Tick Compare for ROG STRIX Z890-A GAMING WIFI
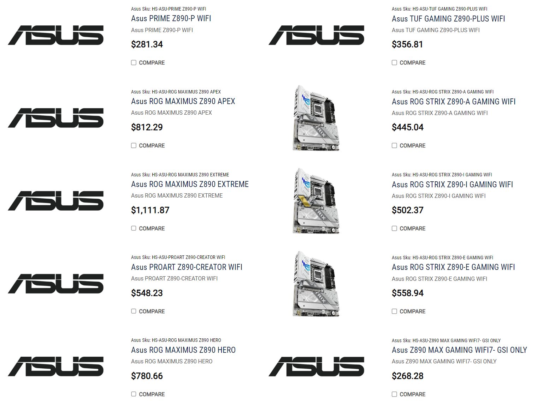 click(x=394, y=145)
